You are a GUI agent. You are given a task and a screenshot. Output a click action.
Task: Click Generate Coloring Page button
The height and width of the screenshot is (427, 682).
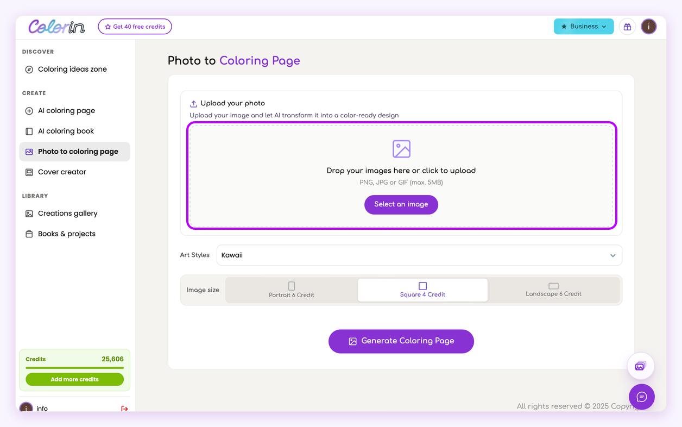(x=401, y=341)
